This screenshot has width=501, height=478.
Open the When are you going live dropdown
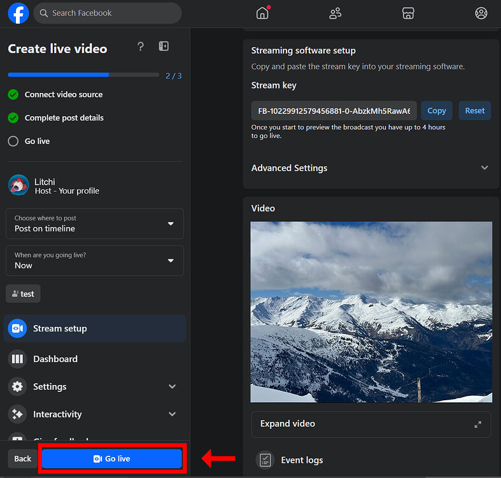point(95,261)
